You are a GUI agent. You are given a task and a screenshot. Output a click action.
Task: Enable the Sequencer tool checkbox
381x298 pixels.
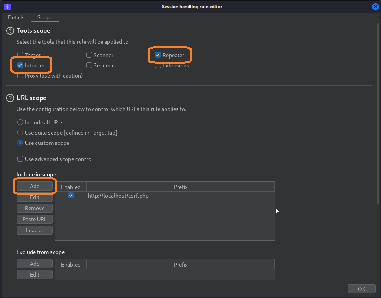89,65
